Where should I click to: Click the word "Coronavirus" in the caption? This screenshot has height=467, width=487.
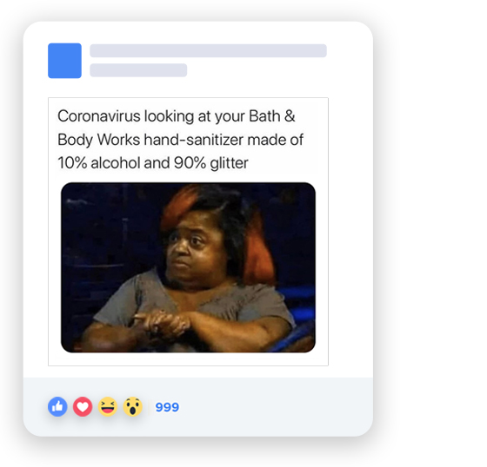click(x=99, y=116)
